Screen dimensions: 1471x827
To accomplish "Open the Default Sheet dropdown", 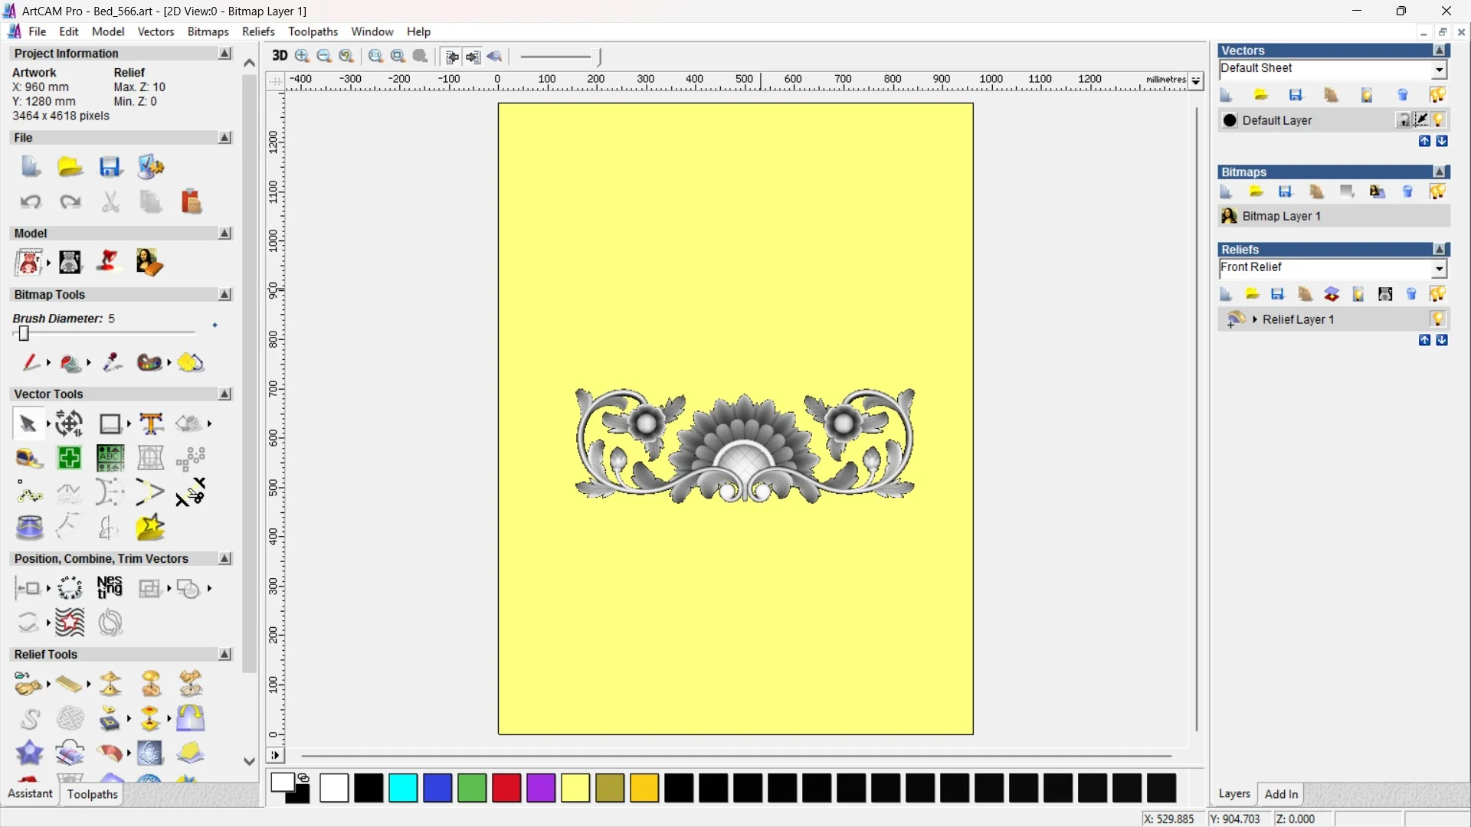I will (x=1439, y=69).
